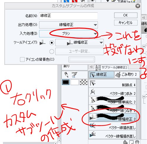Select the ベクター線単純化 2 subtool
The height and width of the screenshot is (144, 147).
pyautogui.click(x=112, y=100)
